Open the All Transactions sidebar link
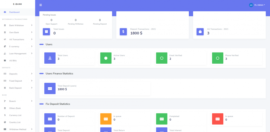 tap(17, 39)
